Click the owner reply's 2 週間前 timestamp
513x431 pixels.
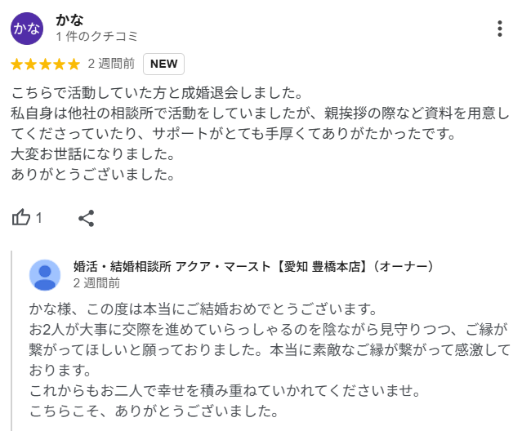point(96,283)
